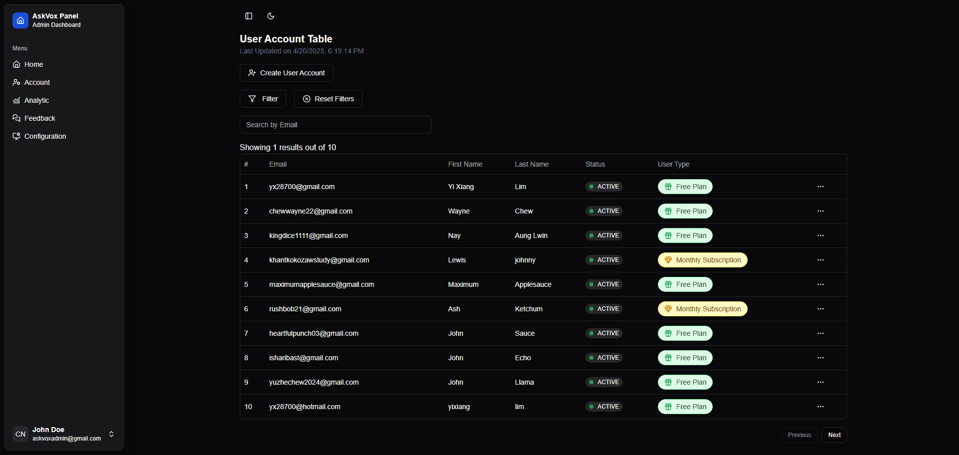Viewport: 959px width, 455px height.
Task: Open the actions menu for rushbob21@gmail.com
Action: tap(821, 309)
